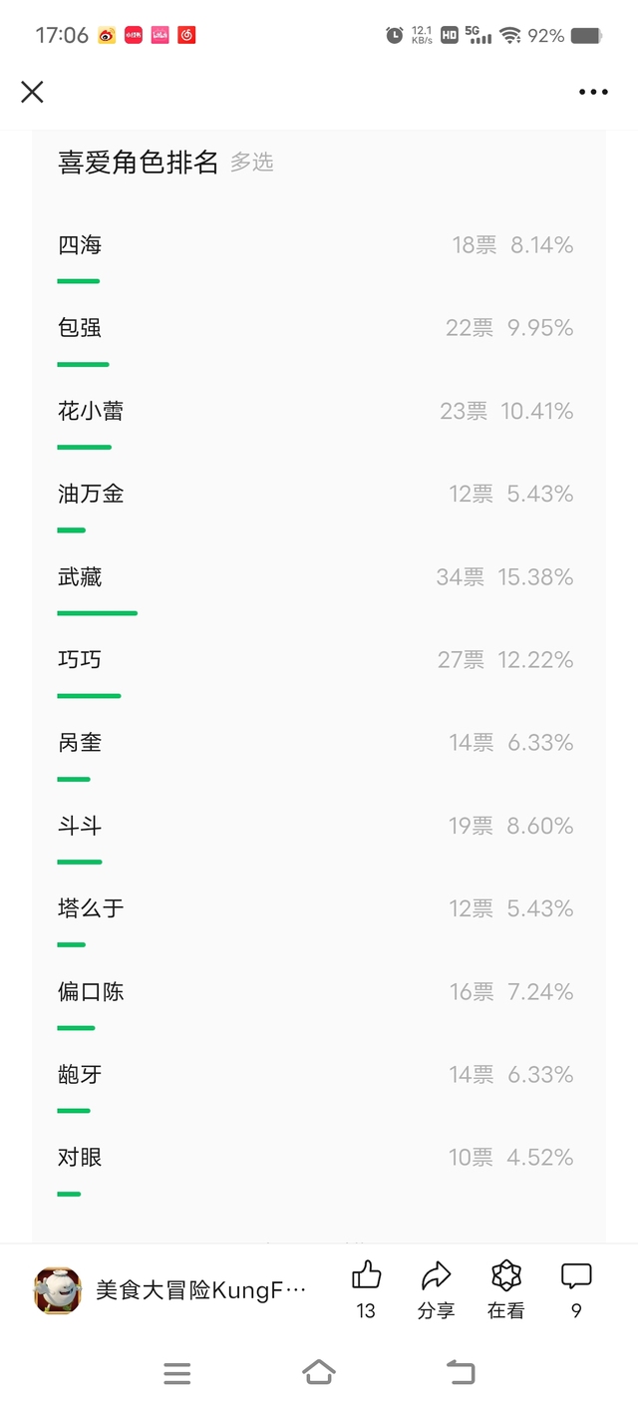Tap the 分享 share arrow icon

coord(436,1275)
